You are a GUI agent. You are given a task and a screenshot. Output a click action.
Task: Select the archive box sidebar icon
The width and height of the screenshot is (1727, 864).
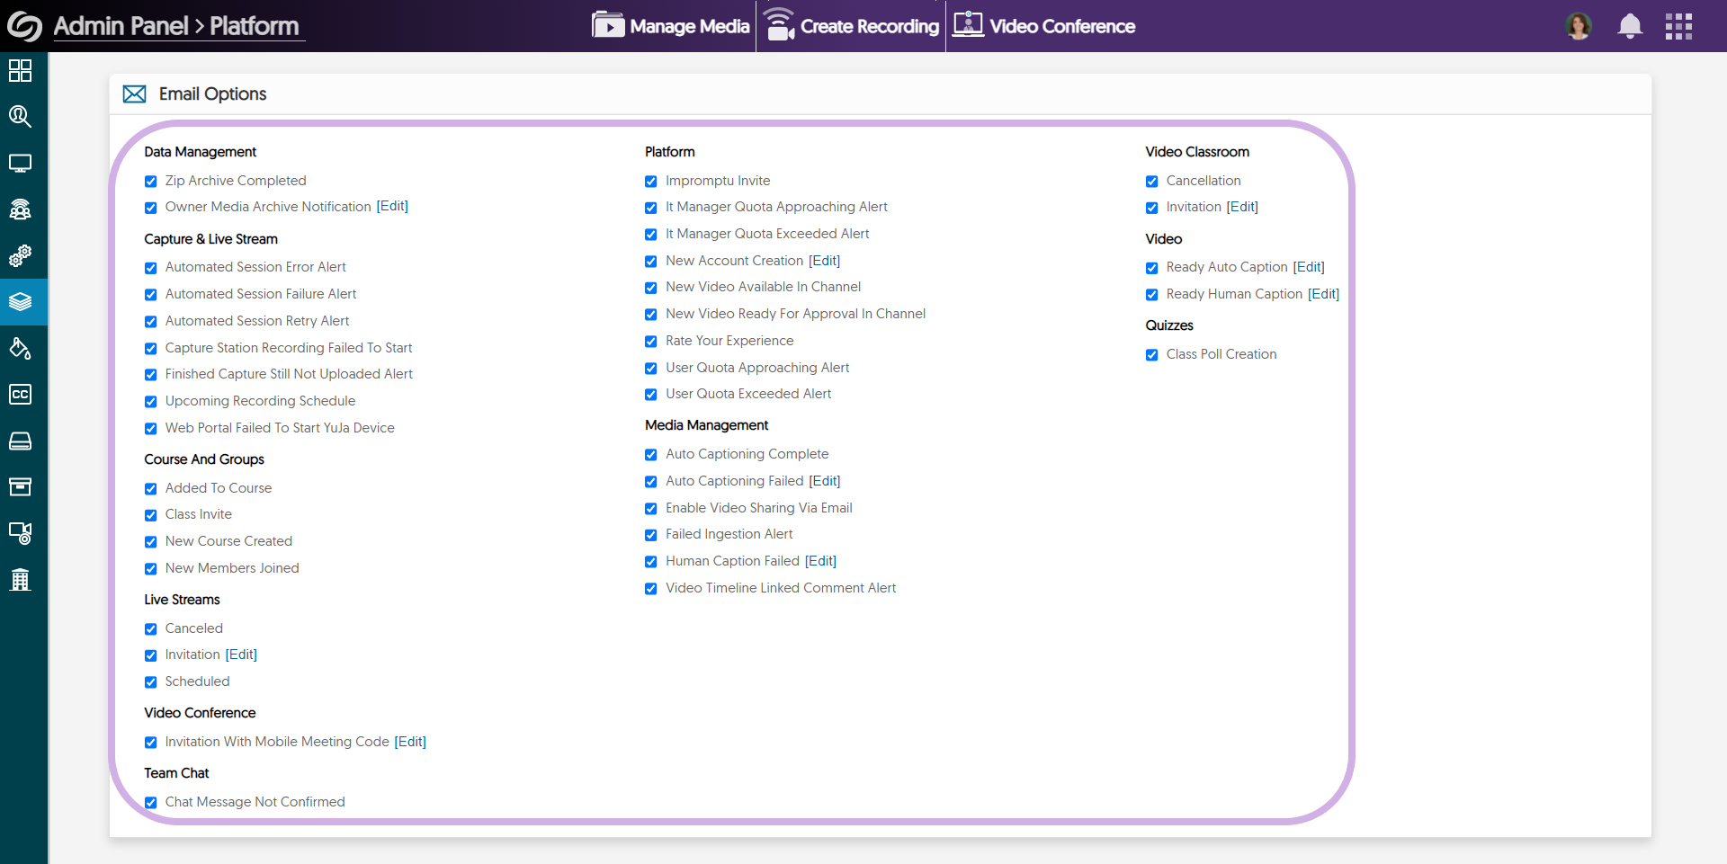tap(20, 487)
